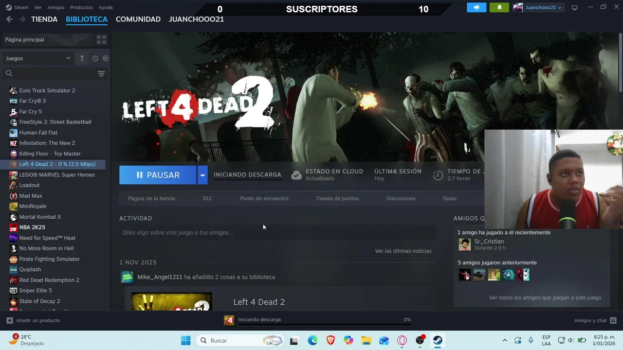
Task: Click the Loadout game icon
Action: tap(14, 185)
